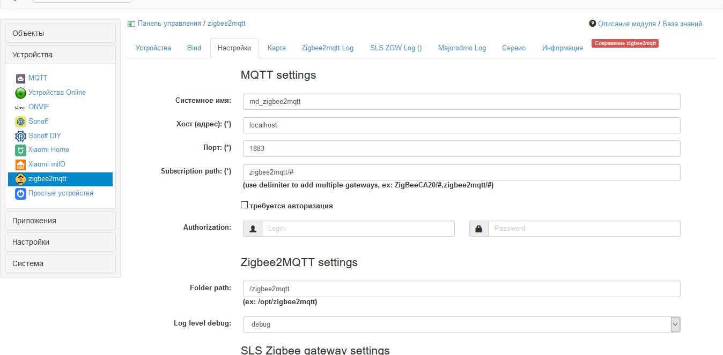The image size is (723, 355).
Task: Open the Log level debug dropdown
Action: pos(675,324)
